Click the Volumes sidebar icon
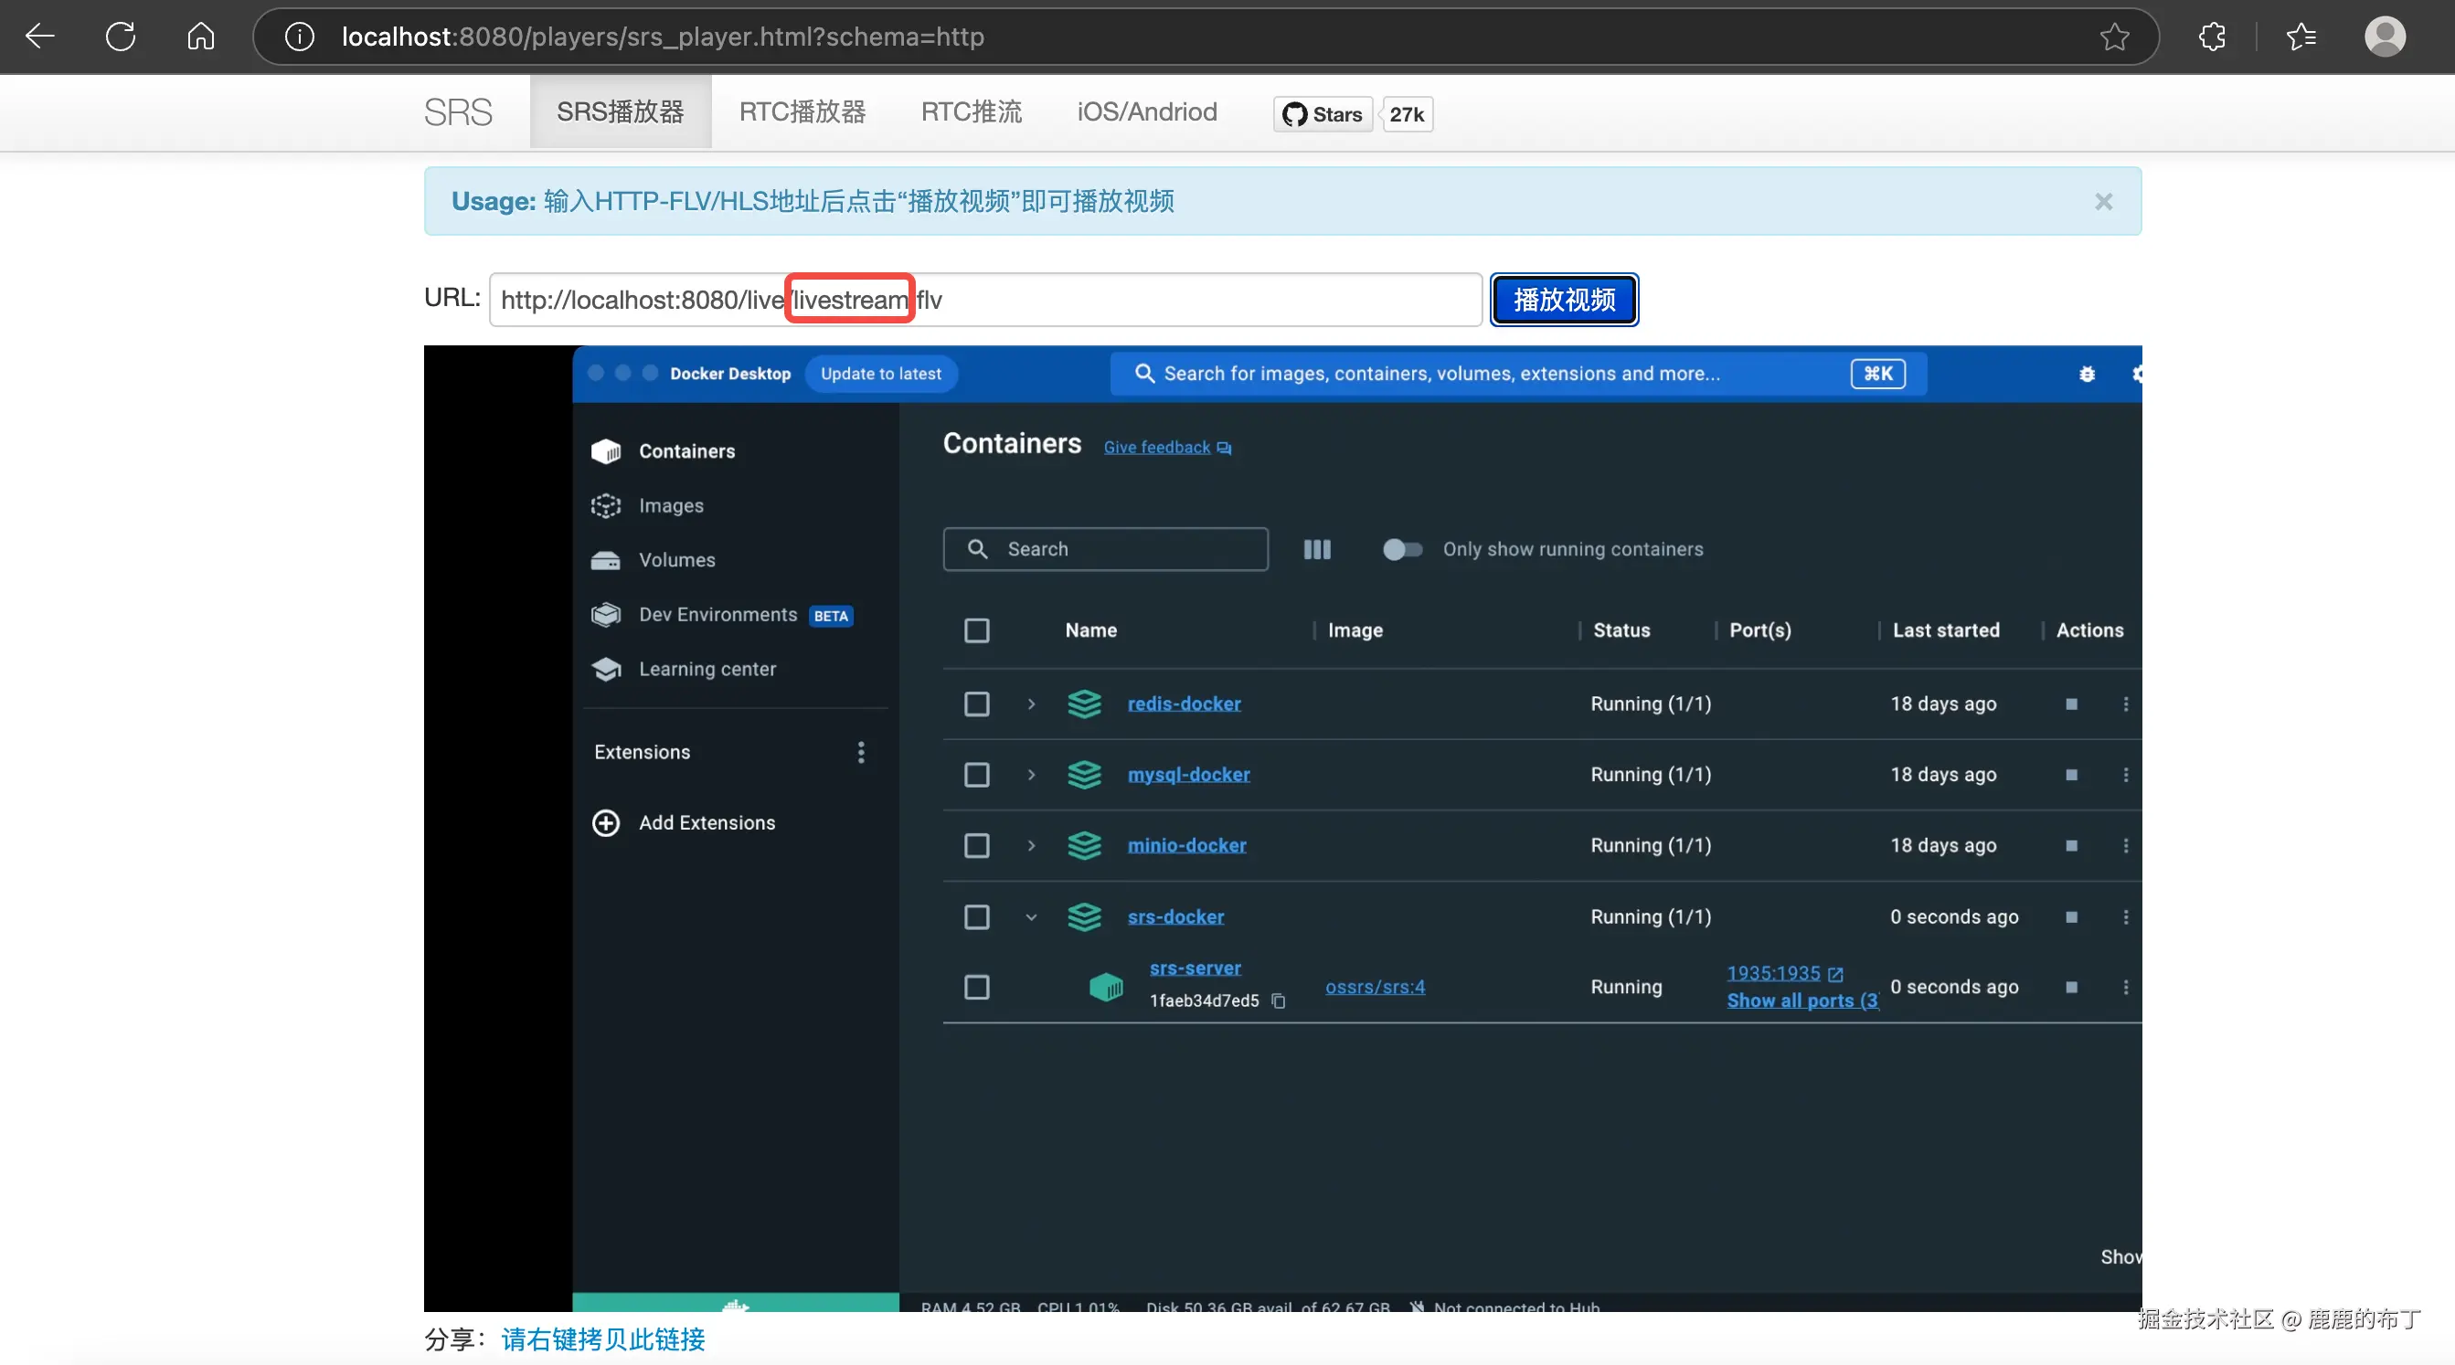This screenshot has width=2455, height=1365. pyautogui.click(x=606, y=559)
